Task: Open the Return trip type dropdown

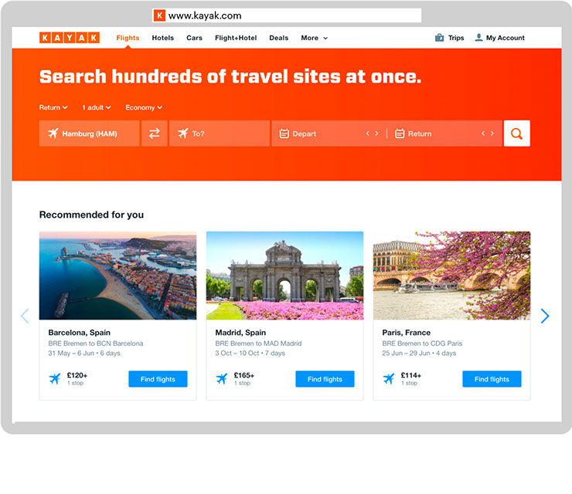Action: tap(53, 107)
